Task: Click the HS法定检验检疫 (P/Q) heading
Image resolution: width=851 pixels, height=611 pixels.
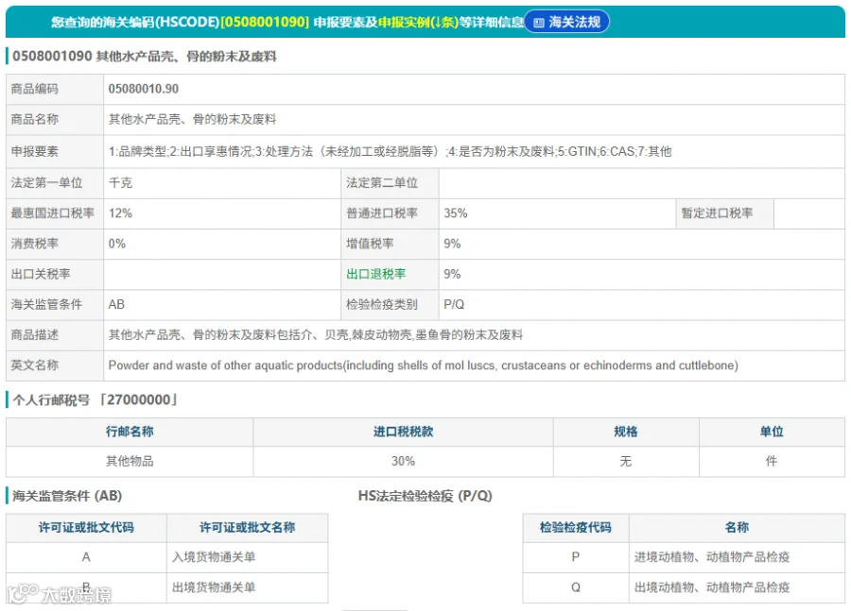Action: (x=425, y=496)
